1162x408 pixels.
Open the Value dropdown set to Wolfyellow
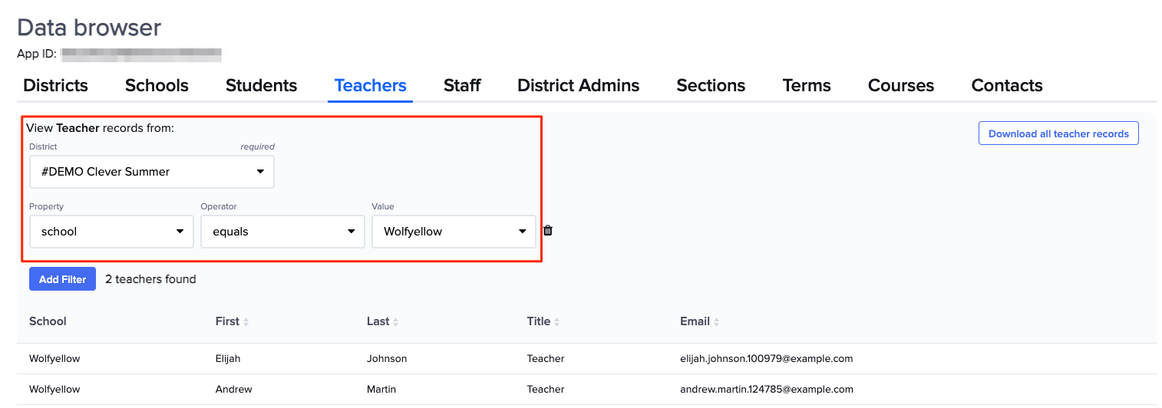(454, 232)
